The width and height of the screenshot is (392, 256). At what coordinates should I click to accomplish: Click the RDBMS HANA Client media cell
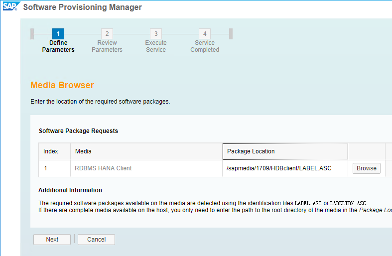(146, 168)
